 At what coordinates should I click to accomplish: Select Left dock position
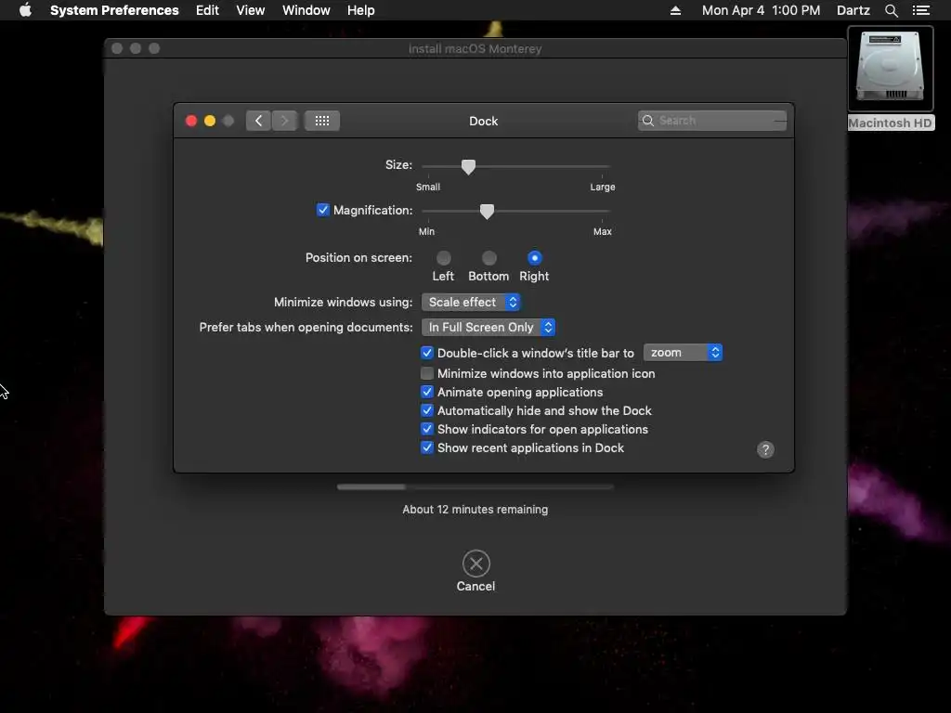click(x=443, y=258)
